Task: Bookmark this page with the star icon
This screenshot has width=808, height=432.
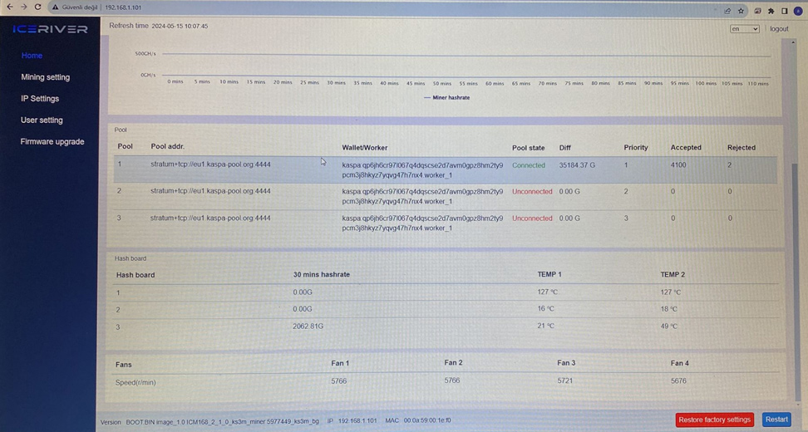Action: point(741,11)
